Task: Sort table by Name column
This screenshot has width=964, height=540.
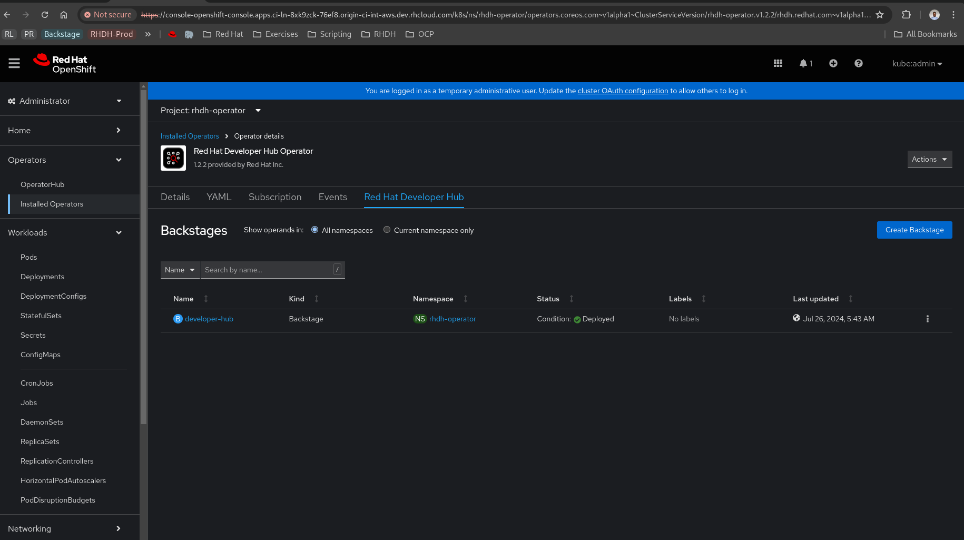Action: (x=206, y=299)
